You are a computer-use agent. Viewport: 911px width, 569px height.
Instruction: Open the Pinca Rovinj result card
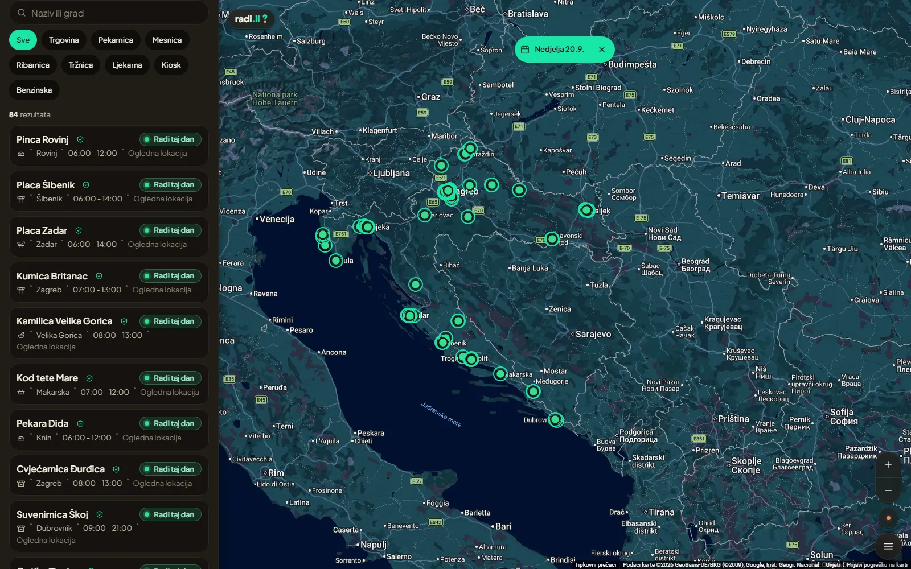[109, 146]
